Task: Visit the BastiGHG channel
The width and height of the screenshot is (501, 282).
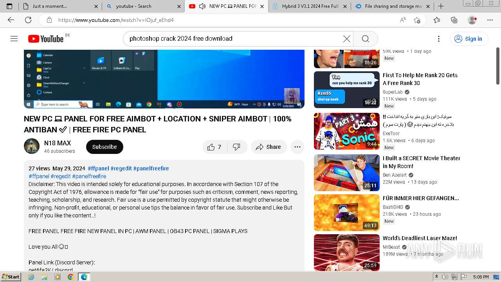Action: pos(393,207)
